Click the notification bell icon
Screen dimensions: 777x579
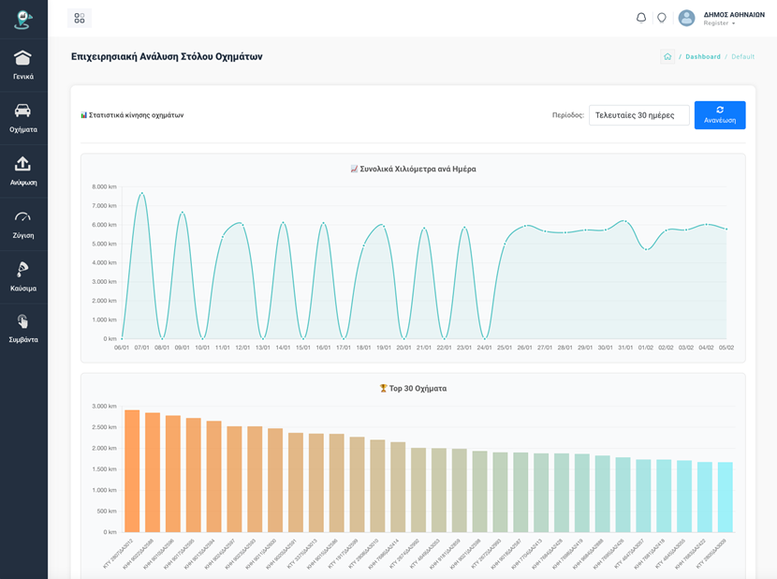(641, 18)
